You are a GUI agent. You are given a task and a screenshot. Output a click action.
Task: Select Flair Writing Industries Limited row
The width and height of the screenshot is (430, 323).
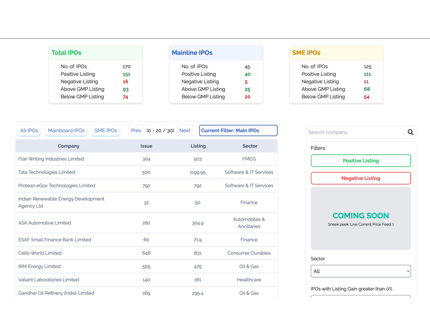click(x=146, y=159)
